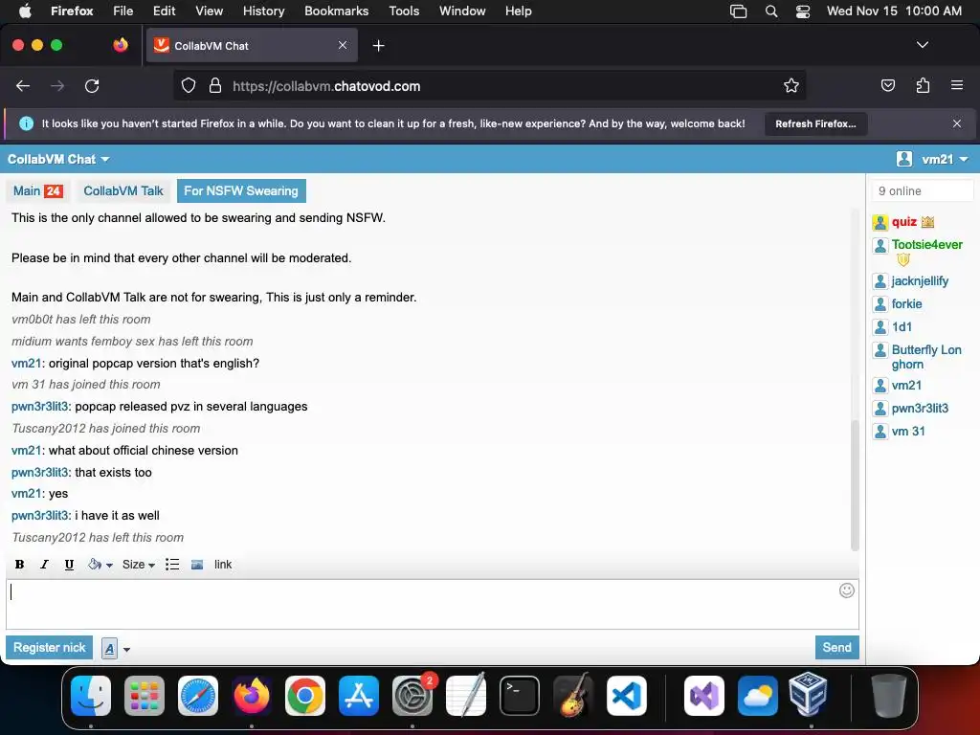The width and height of the screenshot is (980, 735).
Task: Open tracking protection shield info
Action: coord(189,85)
